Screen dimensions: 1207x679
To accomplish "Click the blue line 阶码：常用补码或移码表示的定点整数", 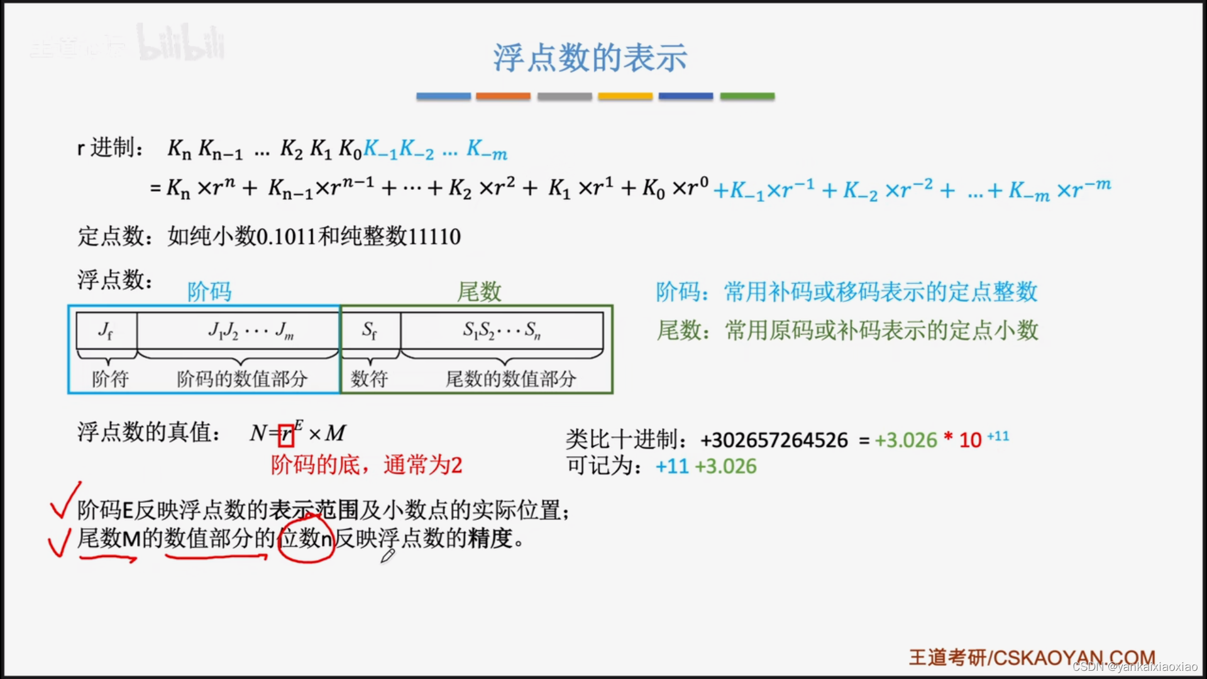I will (847, 292).
